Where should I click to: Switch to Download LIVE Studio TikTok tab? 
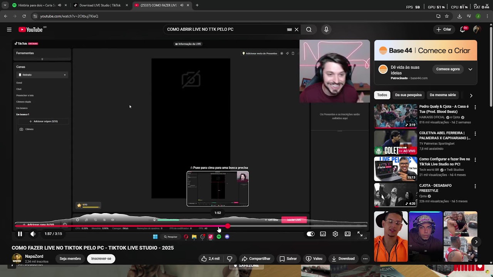click(x=99, y=5)
